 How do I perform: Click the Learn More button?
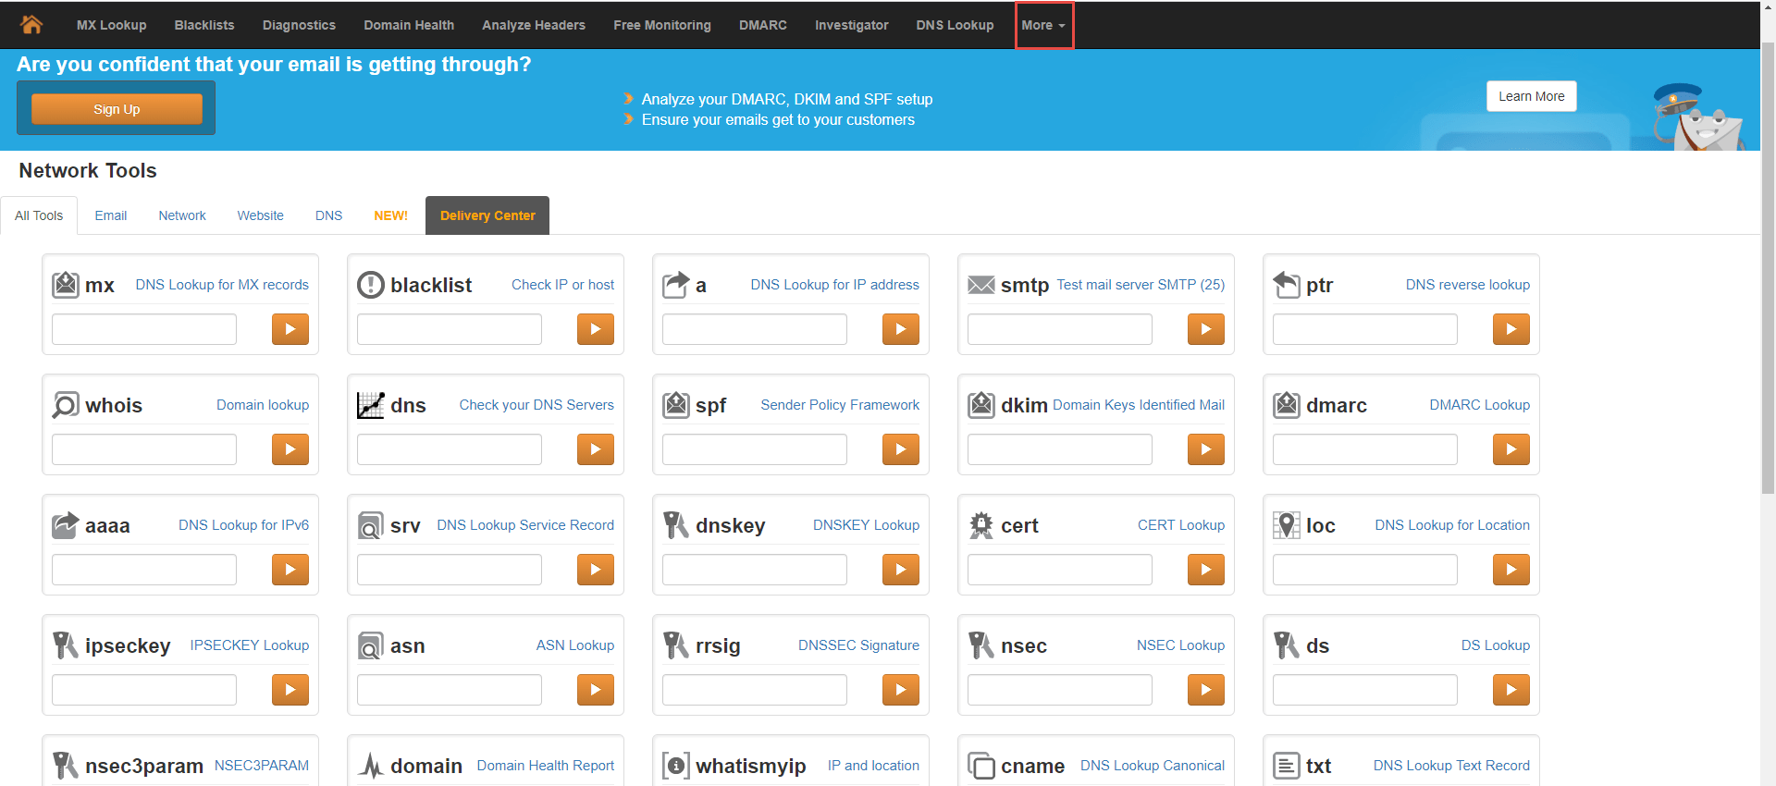coord(1532,96)
